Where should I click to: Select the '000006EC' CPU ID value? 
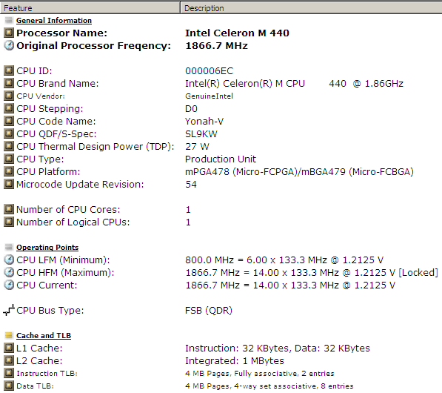tap(210, 71)
